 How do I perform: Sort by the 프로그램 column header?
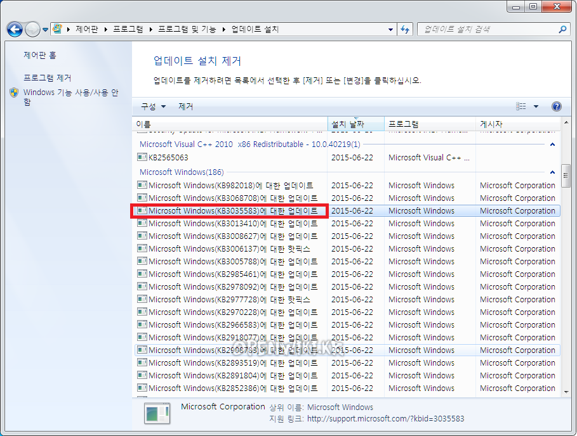(430, 124)
